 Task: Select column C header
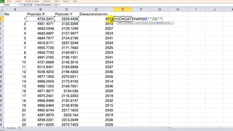point(67,10)
